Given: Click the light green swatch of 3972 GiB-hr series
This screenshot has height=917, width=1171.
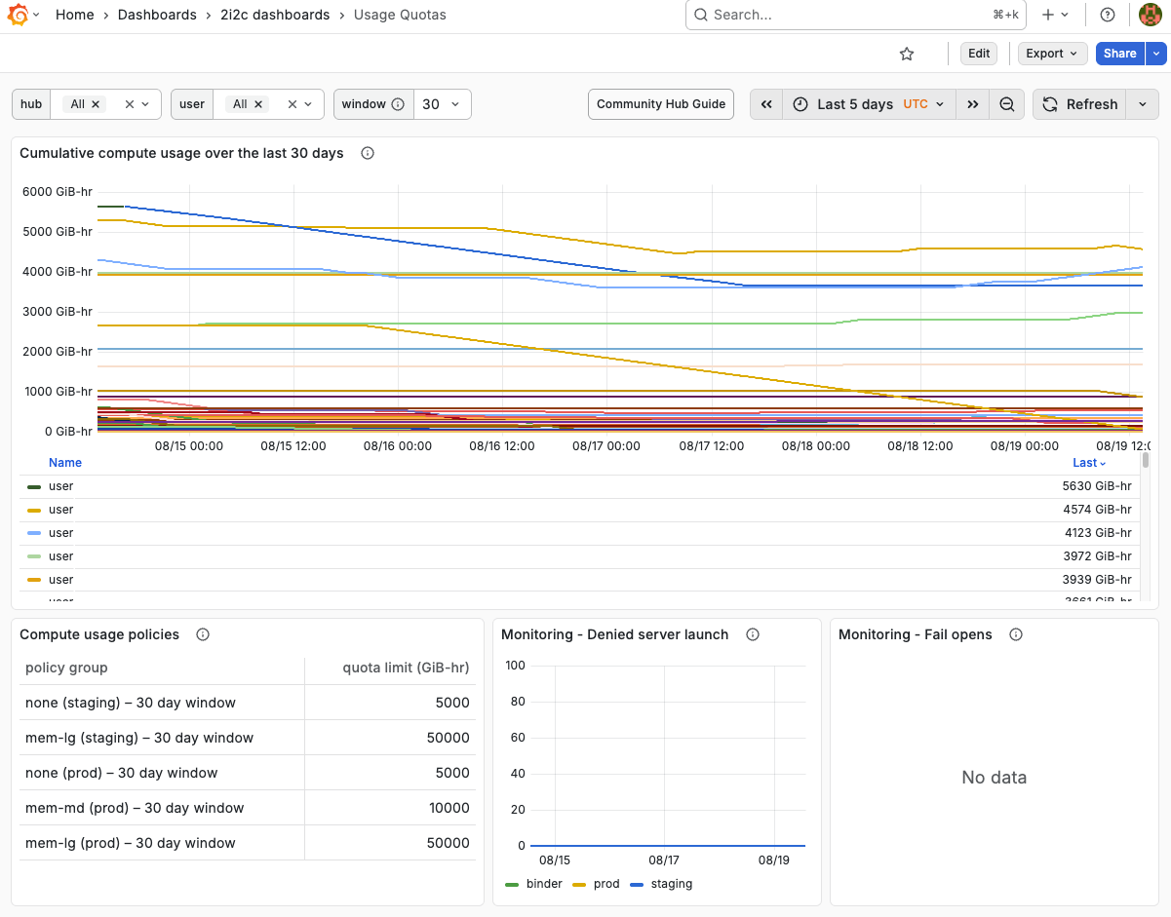Looking at the screenshot, I should coord(34,556).
